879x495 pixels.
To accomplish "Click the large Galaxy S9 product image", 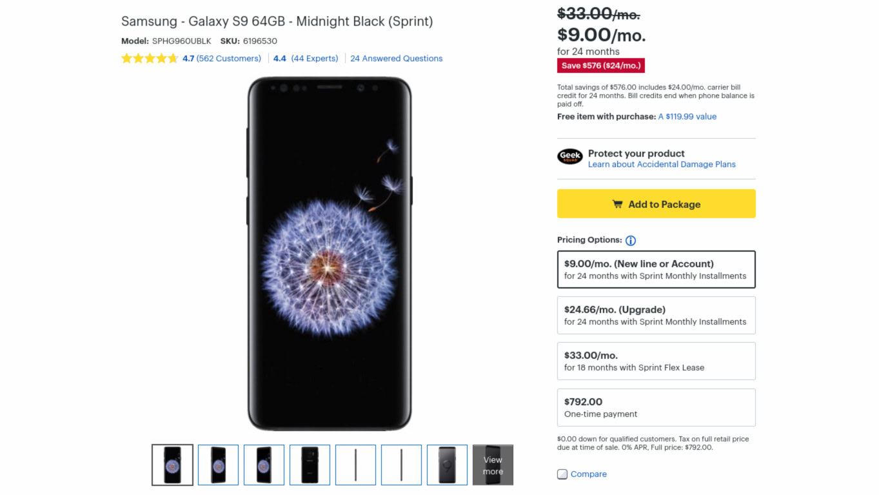I will point(329,254).
